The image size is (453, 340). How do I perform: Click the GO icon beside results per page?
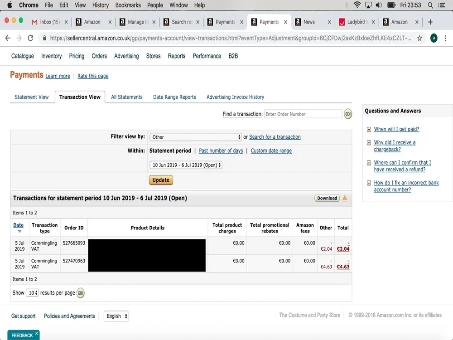pyautogui.click(x=80, y=293)
